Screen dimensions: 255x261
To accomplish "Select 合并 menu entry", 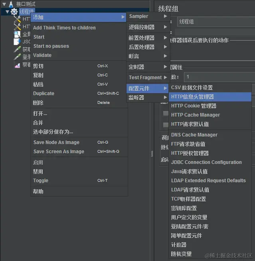I will [79, 123].
